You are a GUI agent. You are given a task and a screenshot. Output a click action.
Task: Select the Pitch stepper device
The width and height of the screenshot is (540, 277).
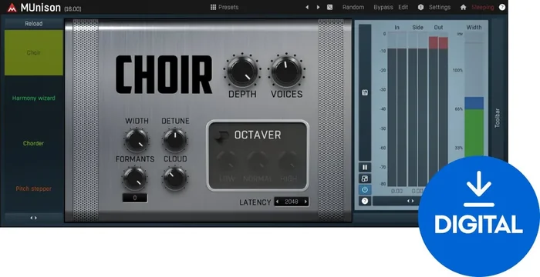click(33, 189)
